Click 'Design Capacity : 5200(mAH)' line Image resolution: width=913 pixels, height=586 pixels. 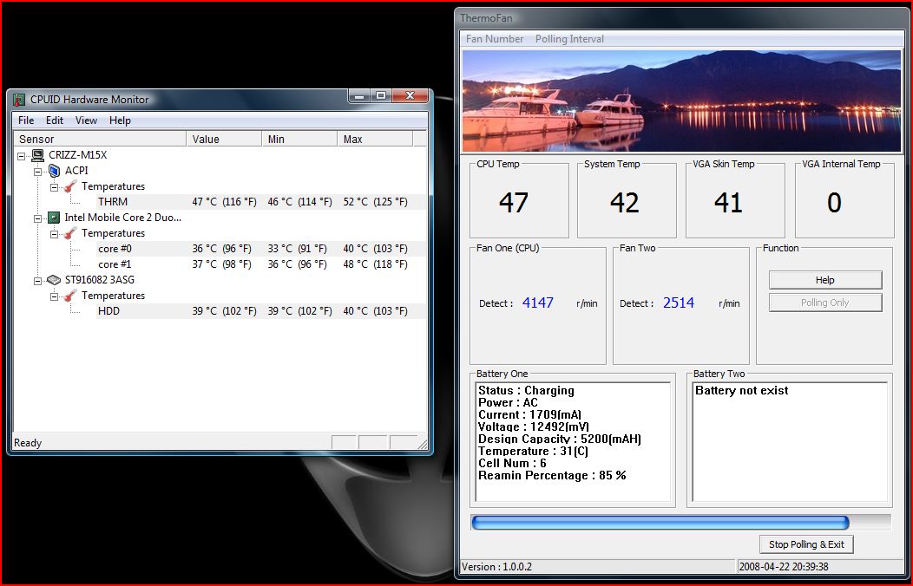[x=560, y=439]
